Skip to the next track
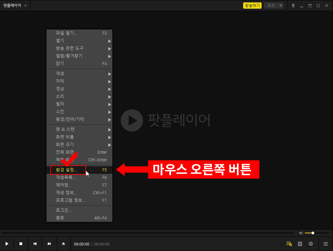333x251 pixels. coord(49,244)
